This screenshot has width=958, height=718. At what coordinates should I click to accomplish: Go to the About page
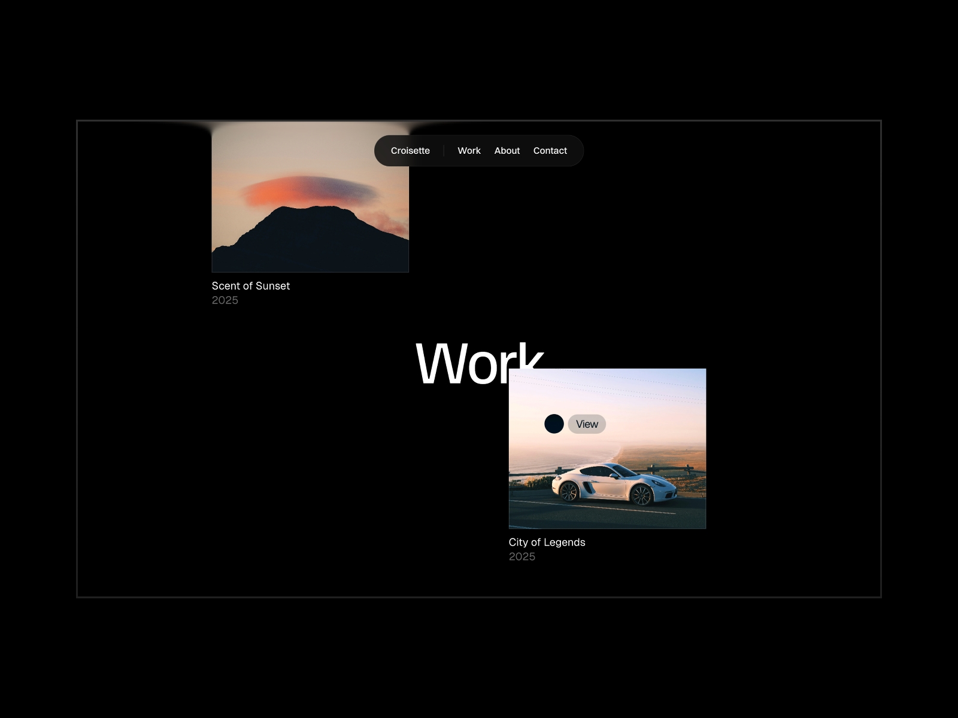click(x=507, y=150)
